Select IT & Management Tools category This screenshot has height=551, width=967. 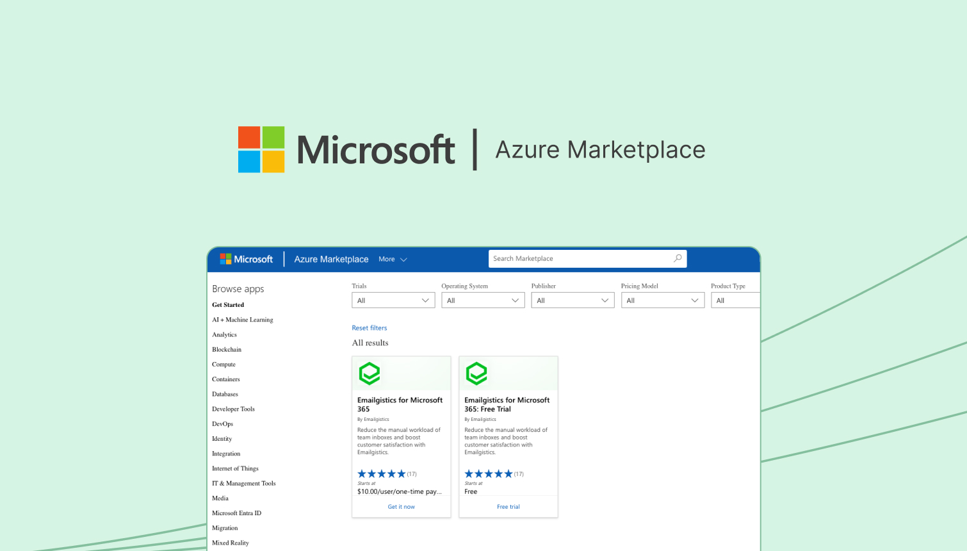(244, 483)
